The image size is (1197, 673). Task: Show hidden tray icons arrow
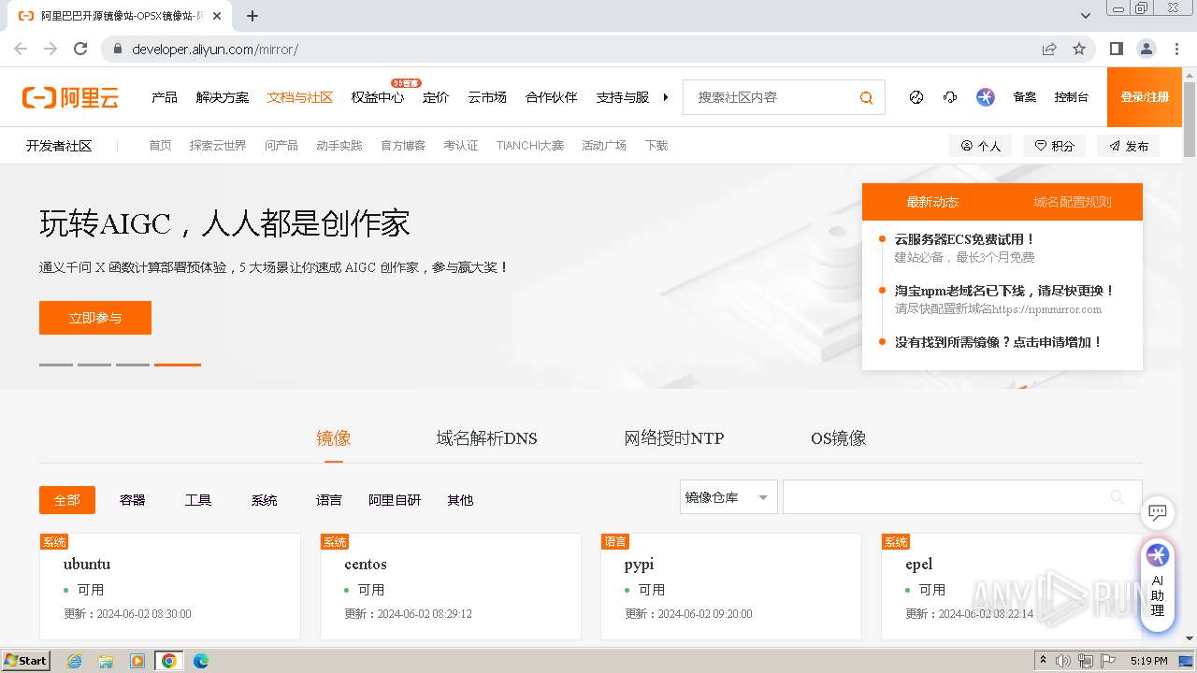pos(1043,661)
